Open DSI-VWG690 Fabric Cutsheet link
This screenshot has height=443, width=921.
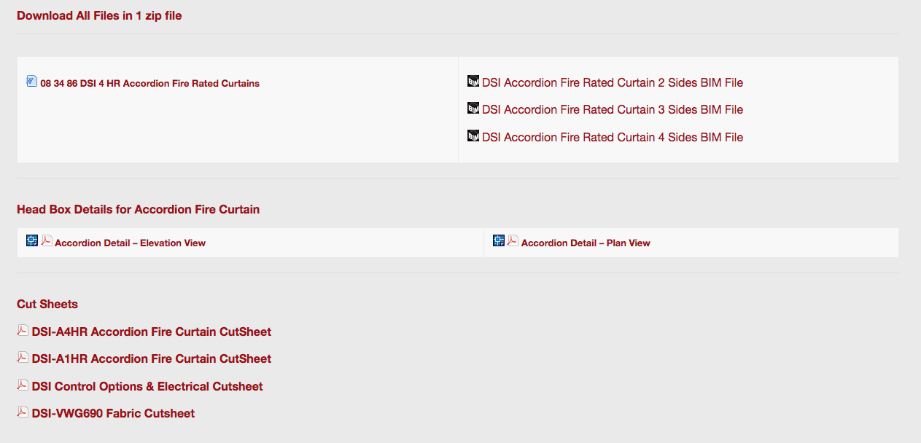tap(113, 414)
